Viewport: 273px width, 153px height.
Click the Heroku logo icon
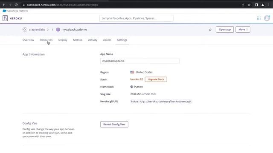(5, 18)
